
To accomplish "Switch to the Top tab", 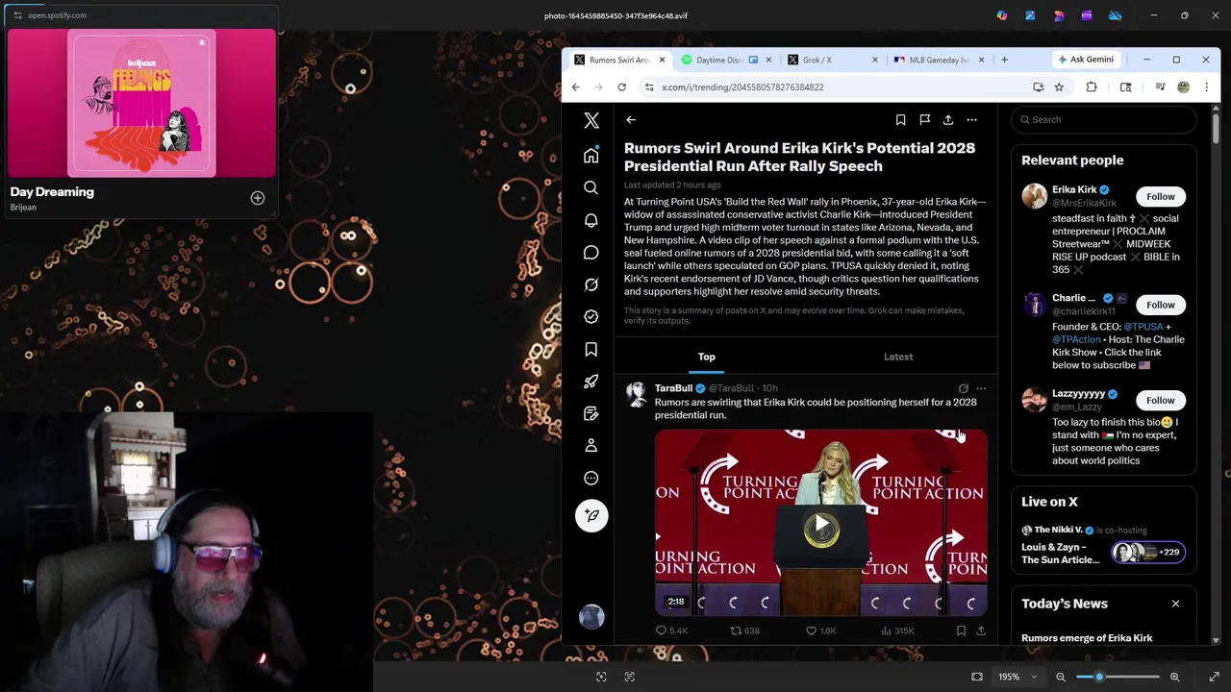I will [x=707, y=357].
